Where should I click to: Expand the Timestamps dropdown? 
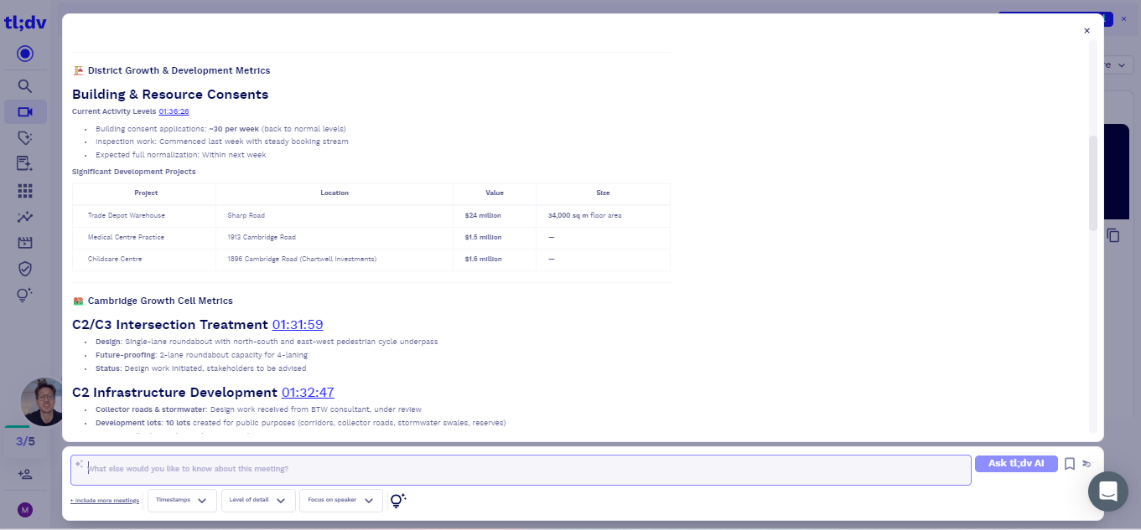pos(182,500)
